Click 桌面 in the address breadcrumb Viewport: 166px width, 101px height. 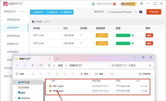60,65
